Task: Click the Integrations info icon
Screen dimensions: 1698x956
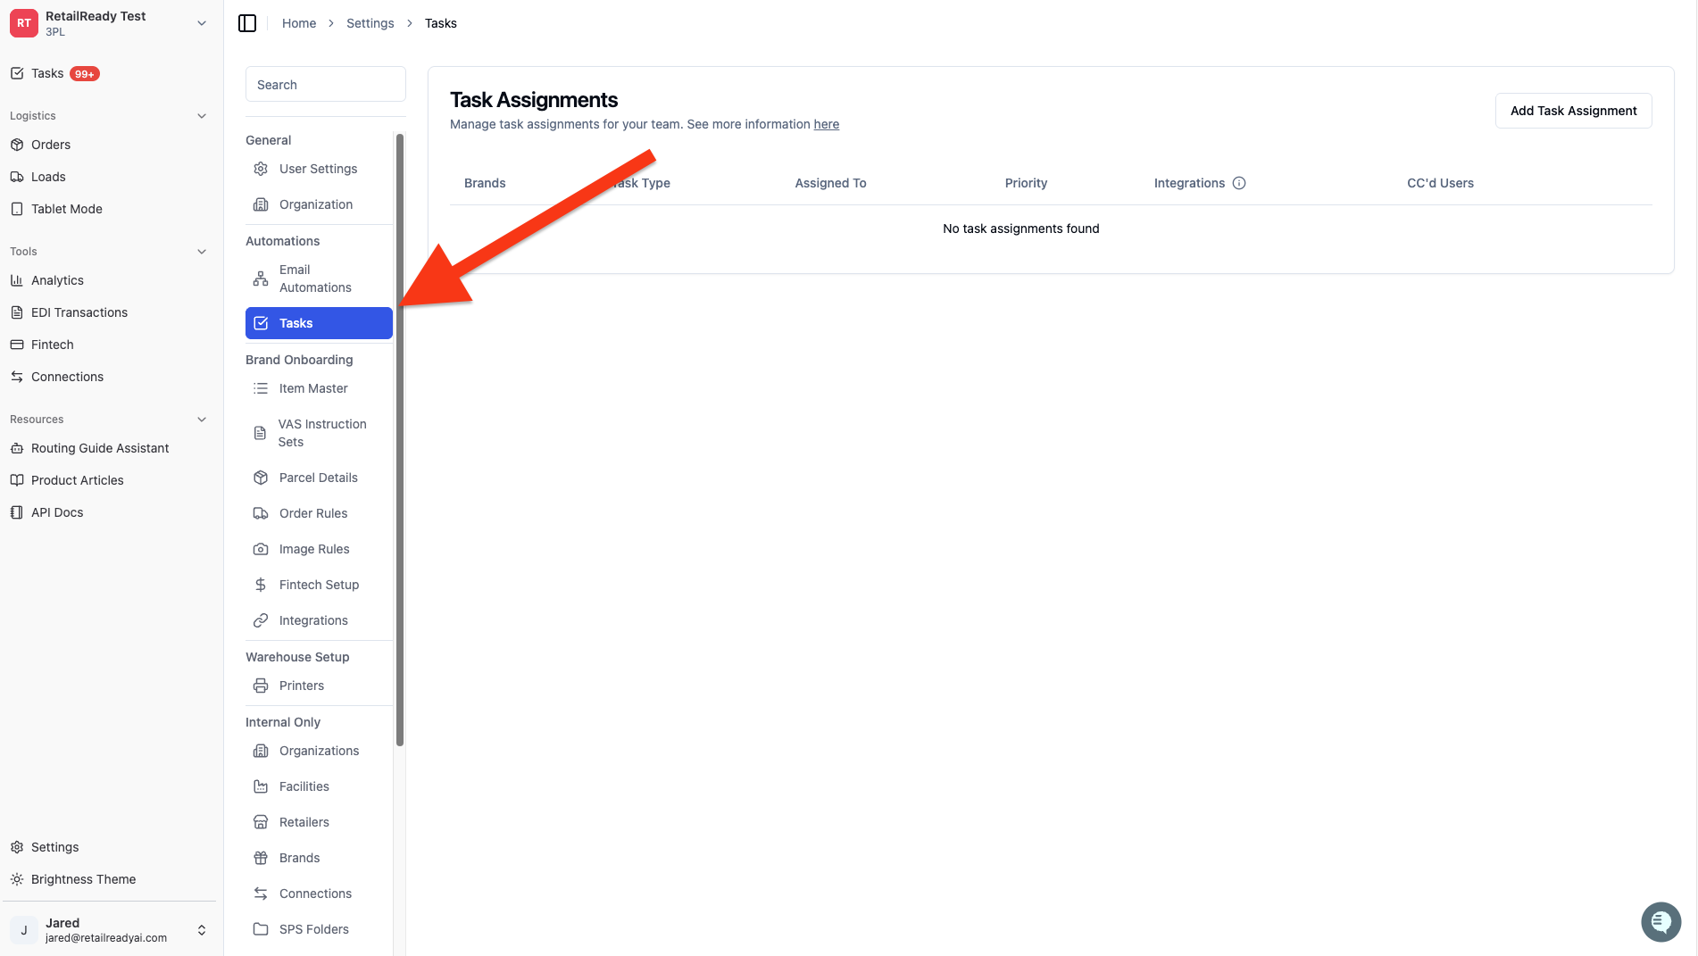Action: click(1239, 183)
